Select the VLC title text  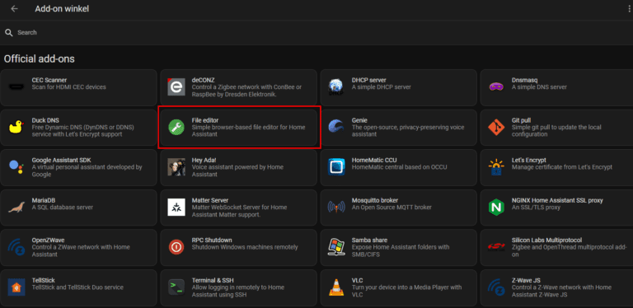pyautogui.click(x=357, y=281)
